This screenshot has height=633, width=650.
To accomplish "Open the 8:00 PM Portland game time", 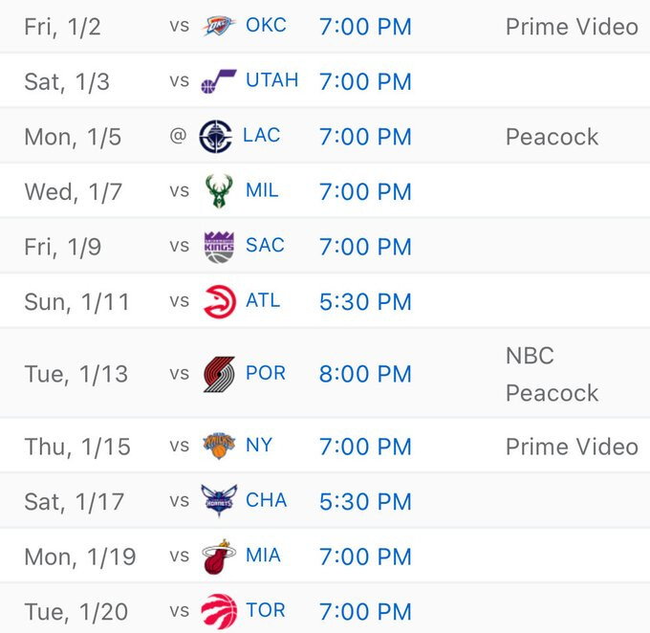I will click(x=365, y=374).
